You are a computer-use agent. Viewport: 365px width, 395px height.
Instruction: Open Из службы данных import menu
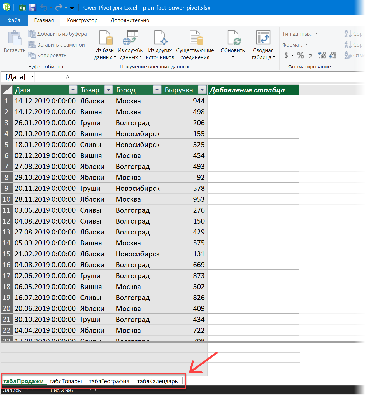(131, 45)
